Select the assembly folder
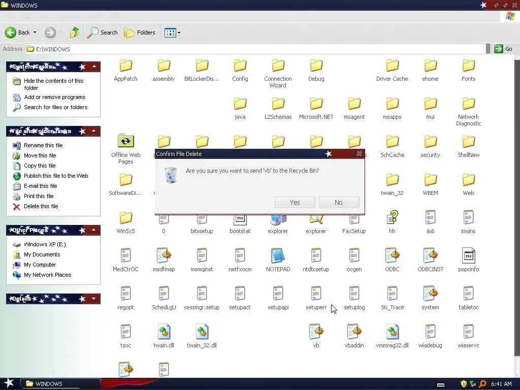 (x=164, y=70)
